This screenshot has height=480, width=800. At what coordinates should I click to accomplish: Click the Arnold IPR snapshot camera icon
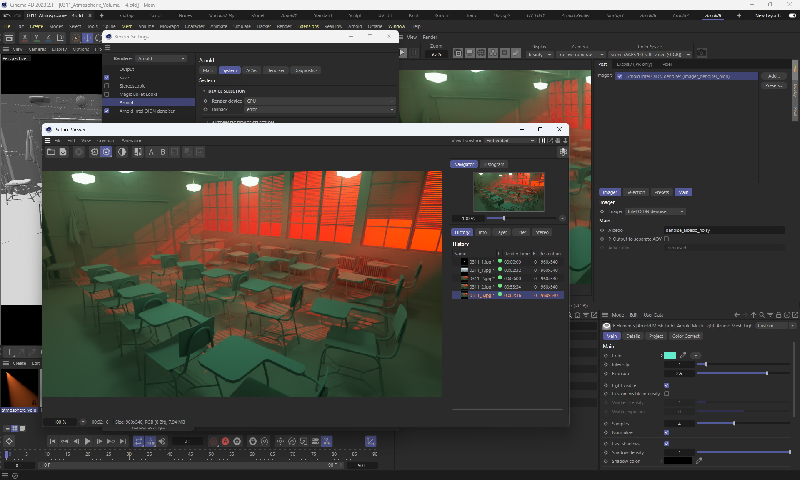702,53
